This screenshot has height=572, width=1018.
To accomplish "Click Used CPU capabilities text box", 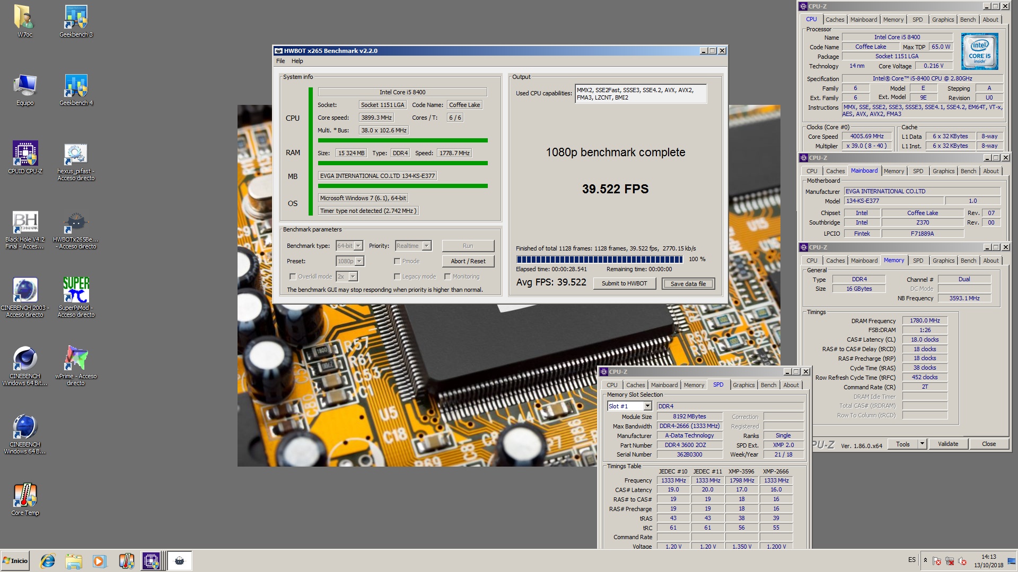I will (640, 94).
